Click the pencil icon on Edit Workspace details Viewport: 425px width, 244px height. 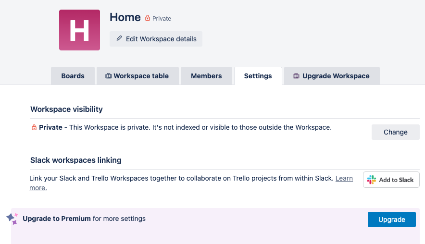[x=119, y=38]
